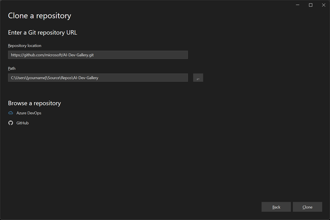Image resolution: width=330 pixels, height=220 pixels.
Task: Click the "Enter a Git repository URL" heading
Action: [x=43, y=33]
